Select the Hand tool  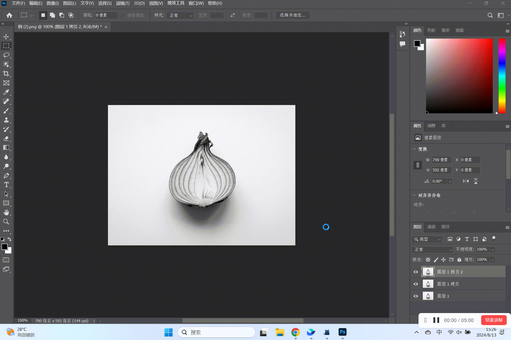pyautogui.click(x=6, y=212)
